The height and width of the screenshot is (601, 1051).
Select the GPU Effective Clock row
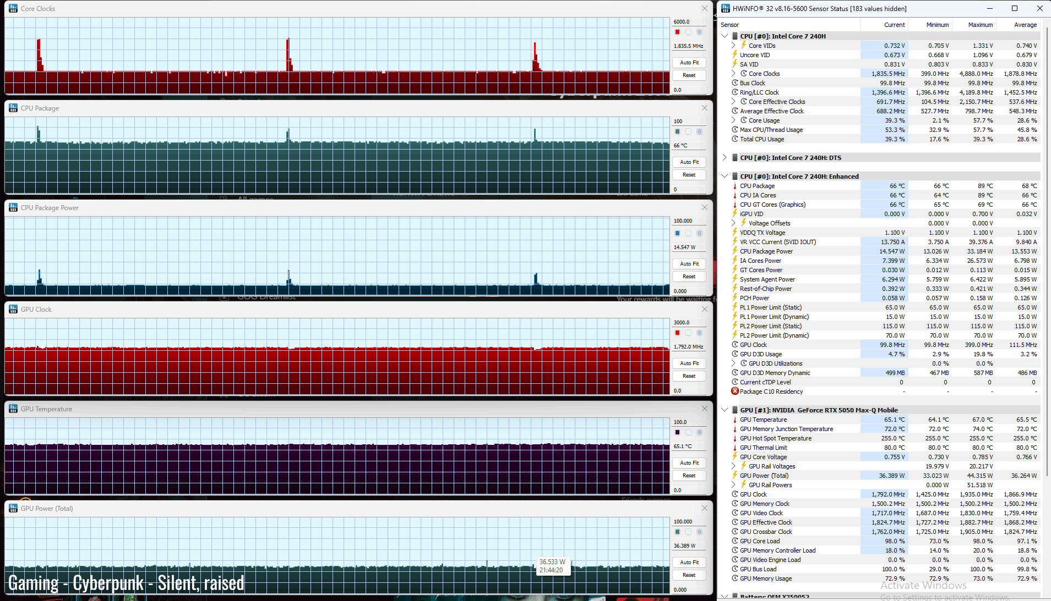click(885, 522)
